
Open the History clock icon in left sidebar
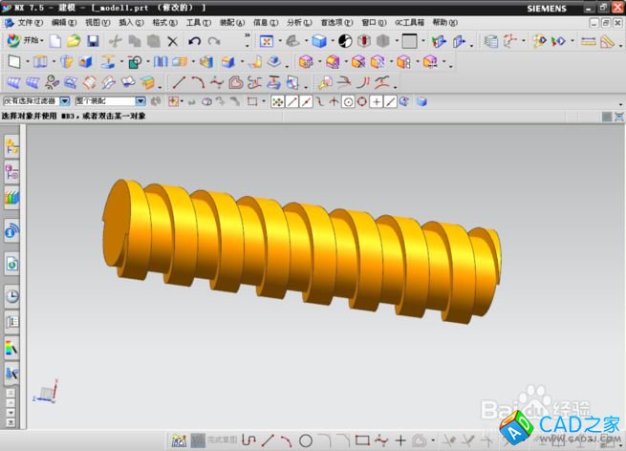click(x=12, y=296)
